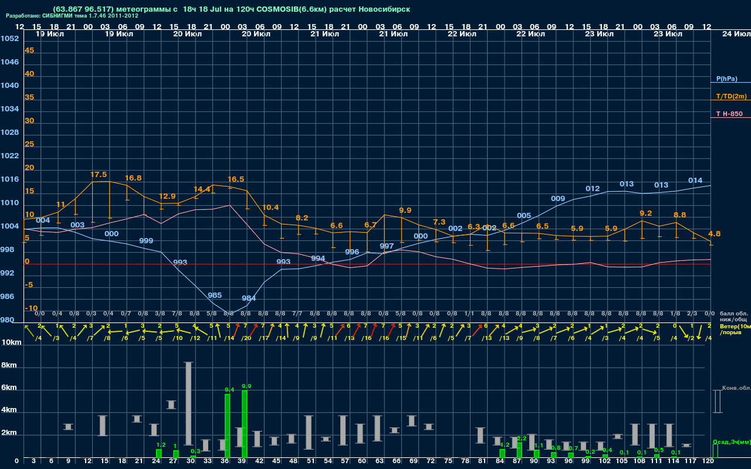Click the 2.2 precipitation amount label
The width and height of the screenshot is (751, 469).
tap(522, 439)
